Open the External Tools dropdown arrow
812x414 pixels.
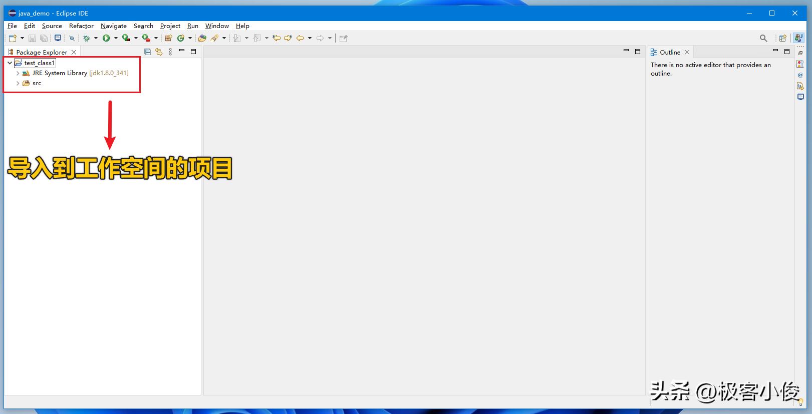click(x=156, y=38)
